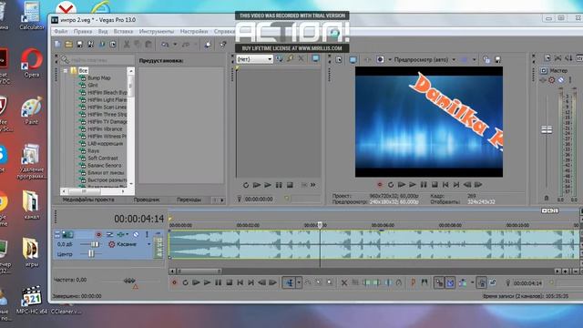Click the X remove icon in trimmer toolbar
Image resolution: width=583 pixels, height=328 pixels.
pyautogui.click(x=302, y=58)
